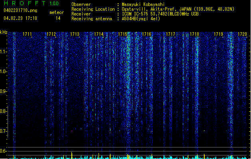Click the meteor label

point(57,12)
